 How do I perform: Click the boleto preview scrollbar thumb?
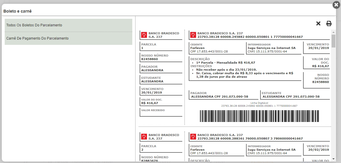[333, 41]
